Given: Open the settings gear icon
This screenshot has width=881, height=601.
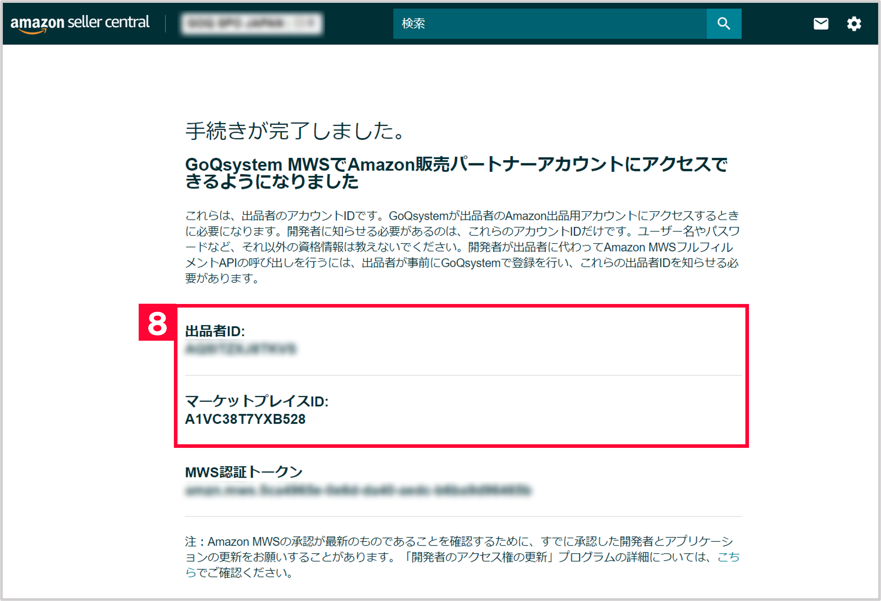Looking at the screenshot, I should pos(854,23).
